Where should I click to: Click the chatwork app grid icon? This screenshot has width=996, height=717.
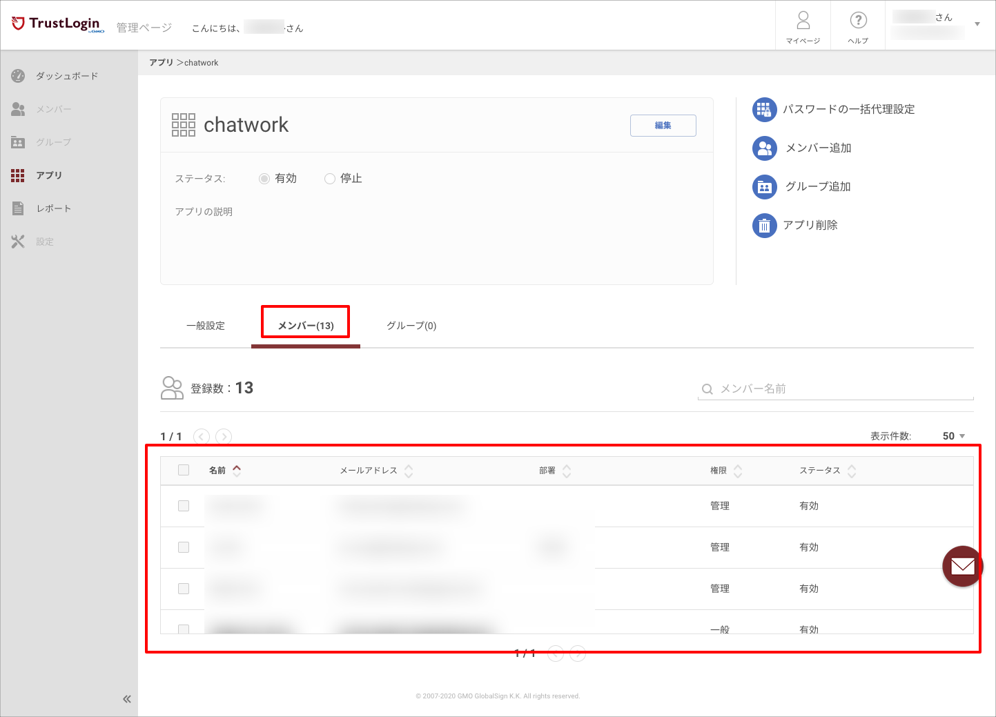pos(184,125)
